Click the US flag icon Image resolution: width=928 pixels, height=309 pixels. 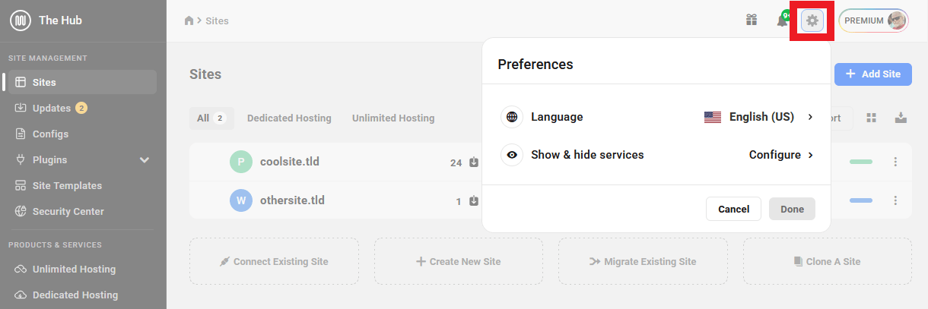(x=713, y=117)
